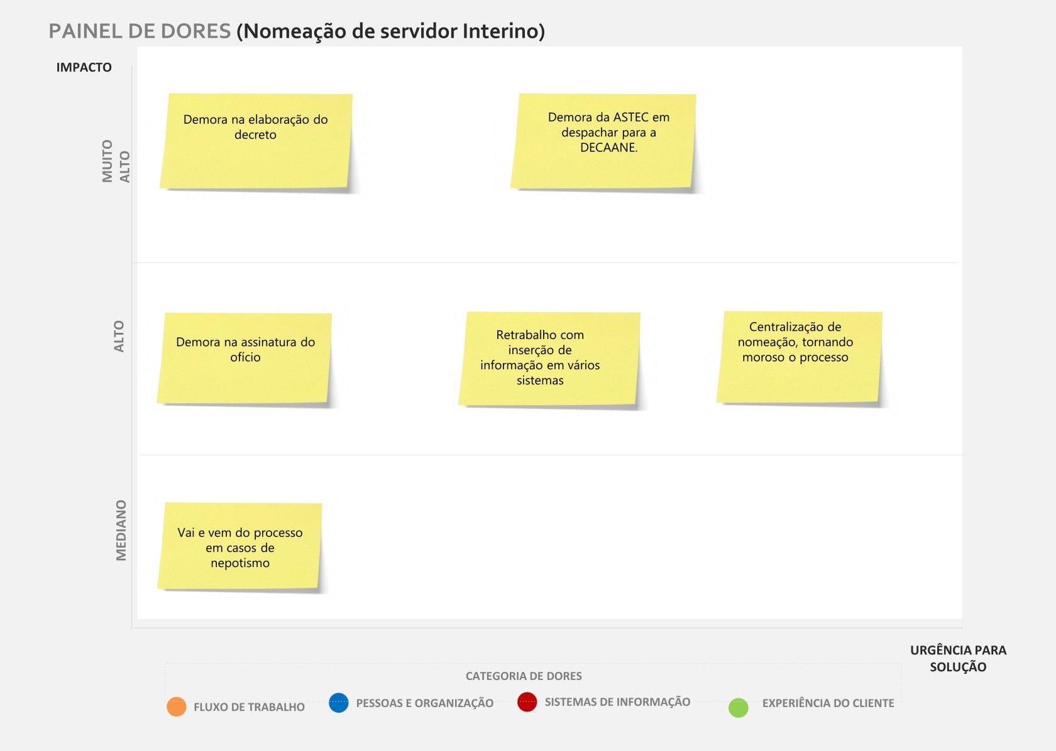Click the 'Retrabalho com inserção de informação' note
This screenshot has height=751, width=1056.
tap(550, 359)
